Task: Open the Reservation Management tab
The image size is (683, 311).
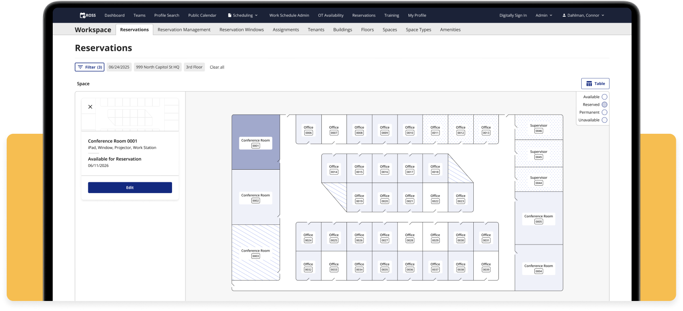Action: point(184,30)
